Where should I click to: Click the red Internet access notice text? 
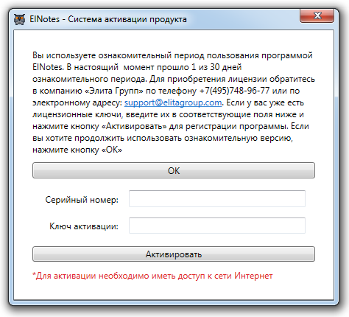pos(152,276)
